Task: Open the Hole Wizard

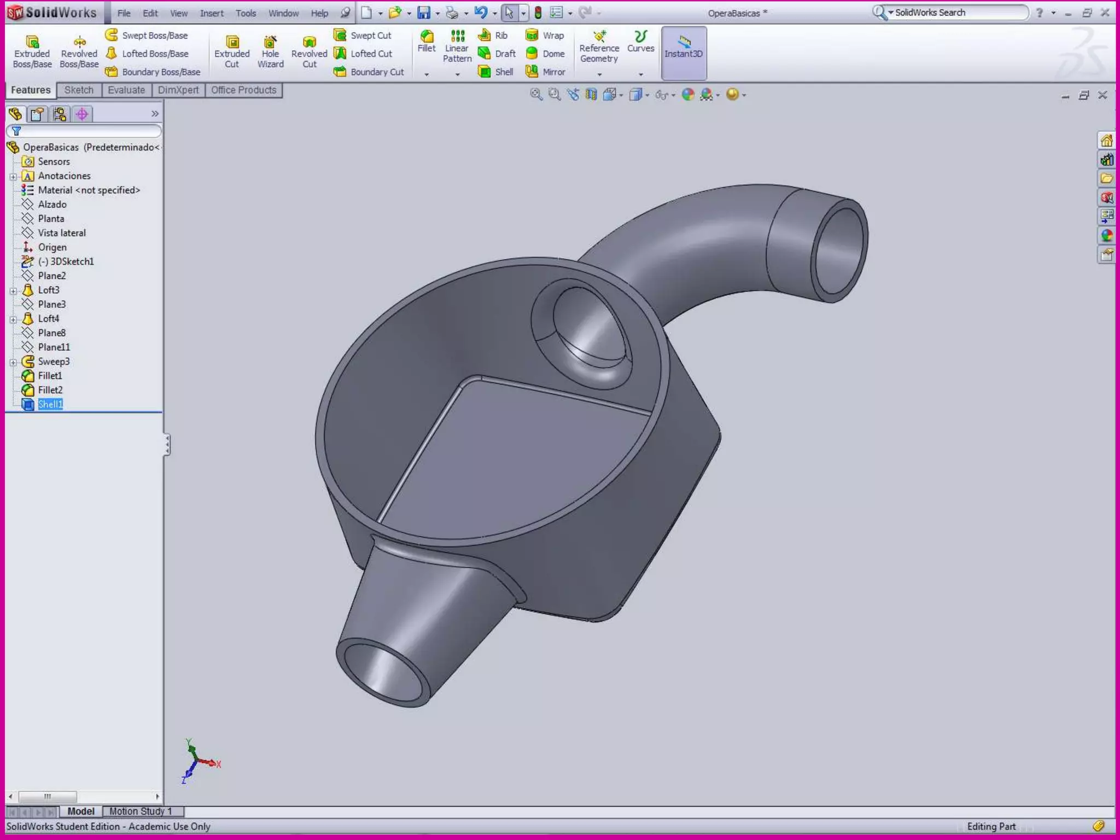Action: click(x=270, y=51)
